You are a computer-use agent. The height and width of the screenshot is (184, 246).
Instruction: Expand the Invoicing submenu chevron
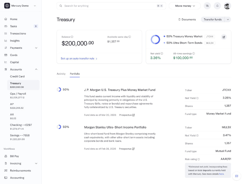coord(36,163)
